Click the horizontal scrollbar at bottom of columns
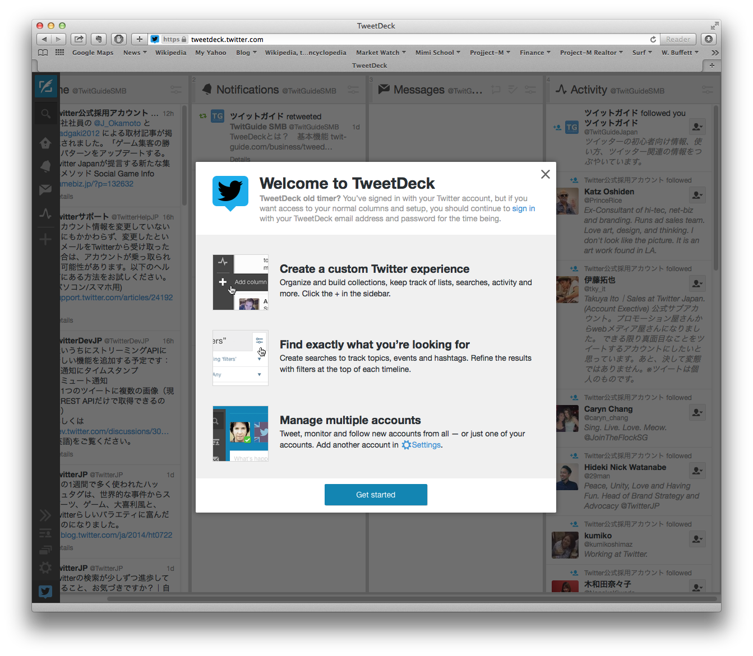The height and width of the screenshot is (656, 753). (x=411, y=598)
